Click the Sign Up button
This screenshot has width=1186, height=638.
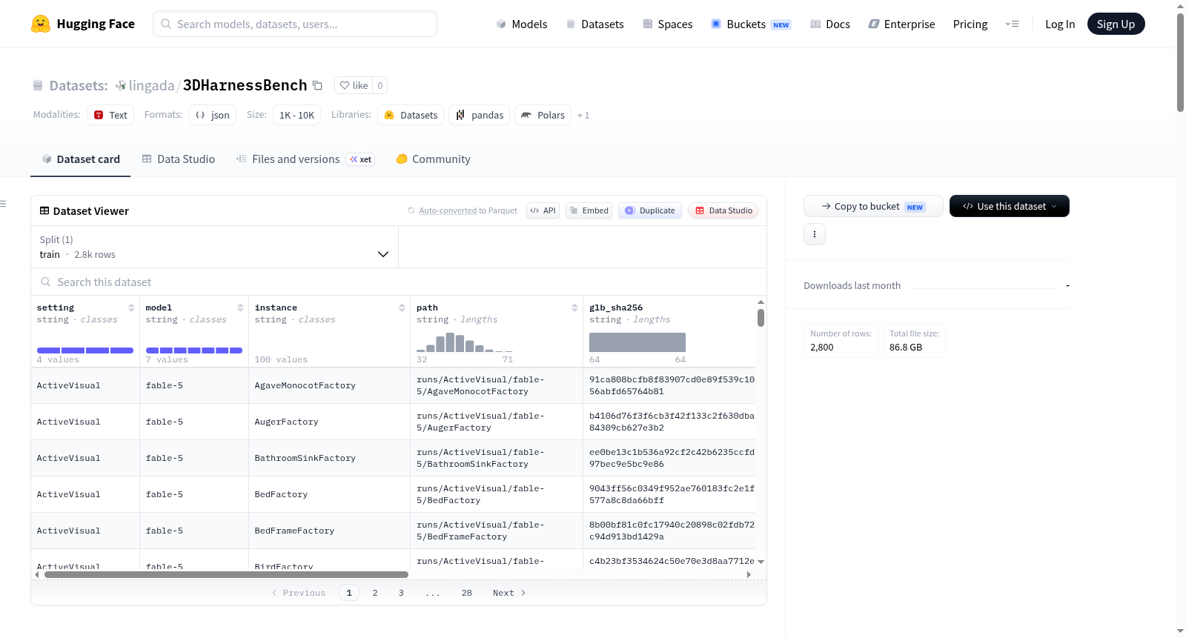(x=1116, y=24)
